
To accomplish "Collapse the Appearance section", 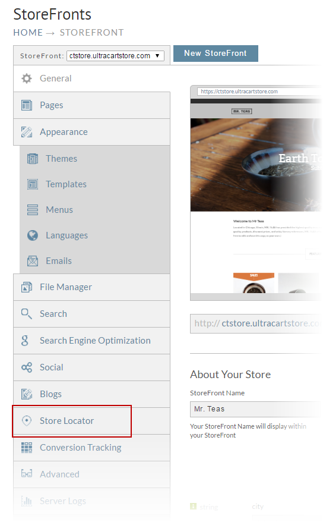I will (x=91, y=132).
